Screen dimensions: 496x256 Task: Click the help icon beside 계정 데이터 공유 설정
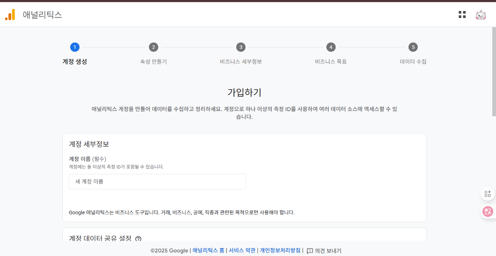tap(138, 239)
